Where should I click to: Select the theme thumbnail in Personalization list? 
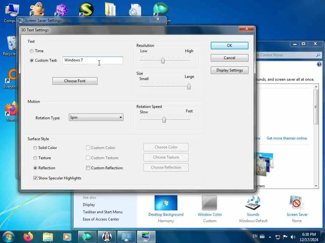(x=265, y=164)
